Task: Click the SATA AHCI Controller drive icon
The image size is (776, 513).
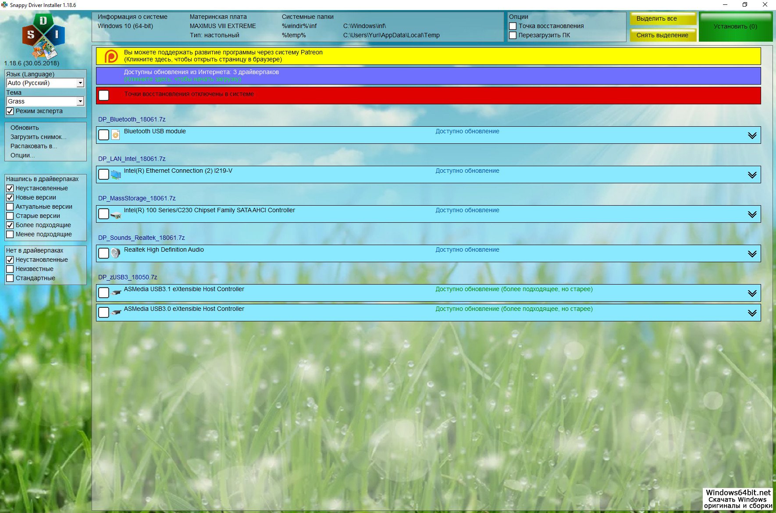Action: pos(115,214)
